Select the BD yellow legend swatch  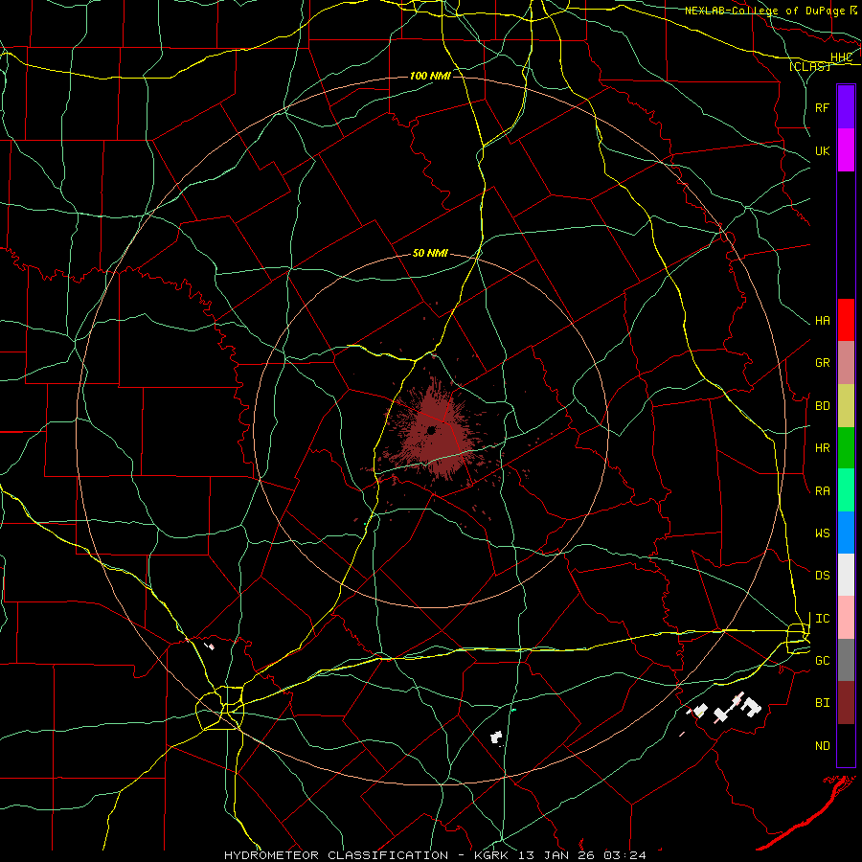[846, 405]
